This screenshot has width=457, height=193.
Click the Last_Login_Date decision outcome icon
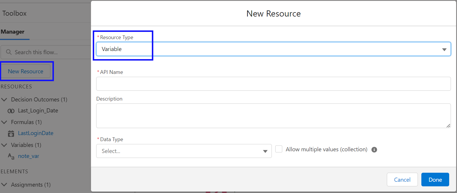tap(11, 111)
